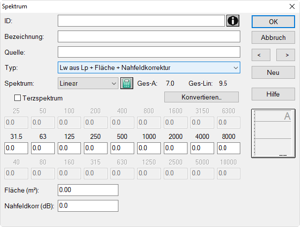The width and height of the screenshot is (300, 227).
Task: Click the Fläche (m²) input field
Action: coord(88,190)
